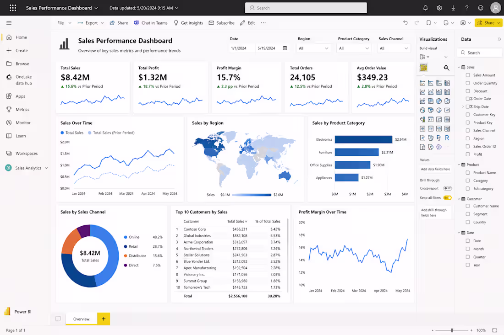Select the yellow Build visual icon
This screenshot has height=335, width=504.
[424, 67]
